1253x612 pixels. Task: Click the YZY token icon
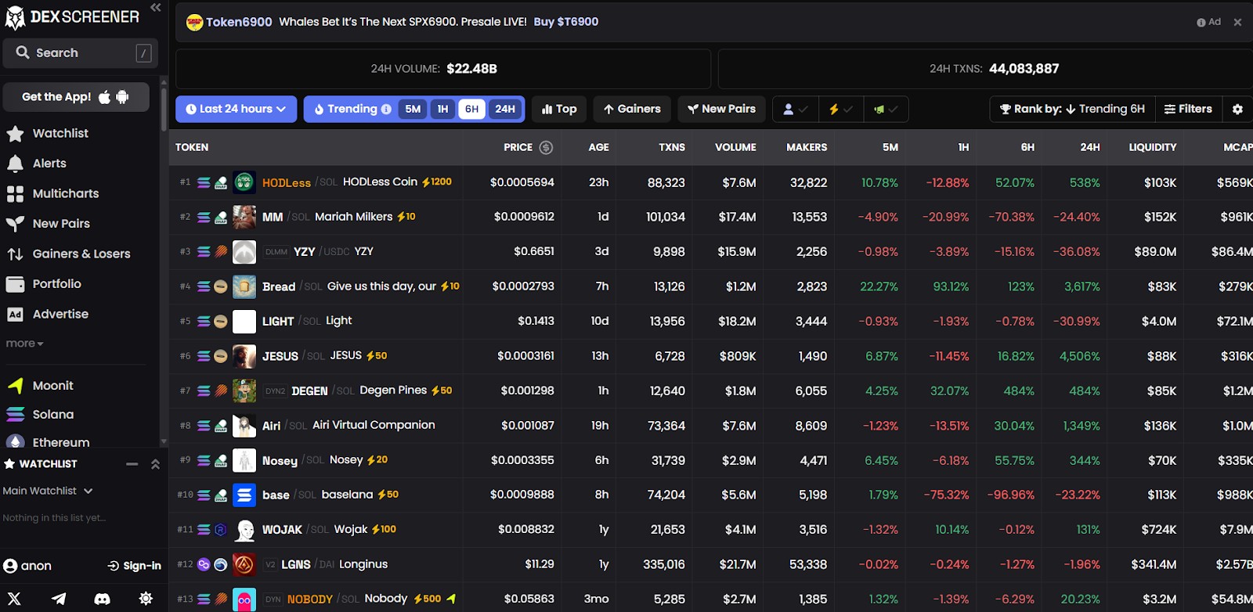(x=244, y=252)
